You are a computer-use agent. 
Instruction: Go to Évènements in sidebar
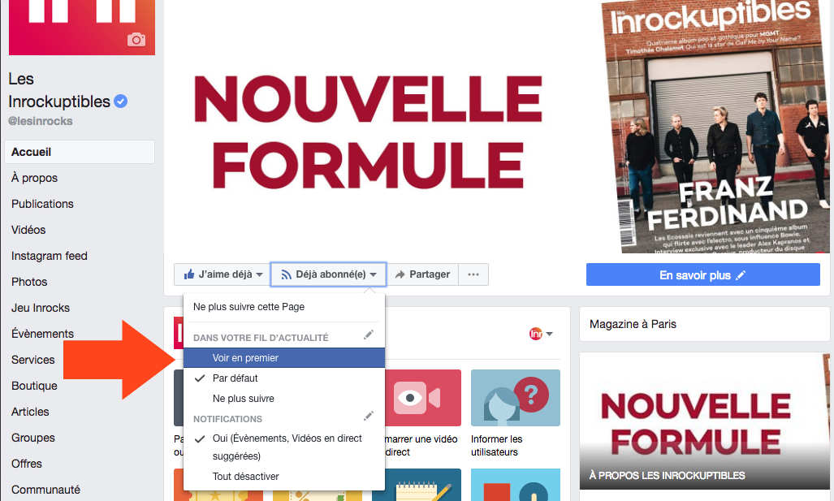pos(42,334)
